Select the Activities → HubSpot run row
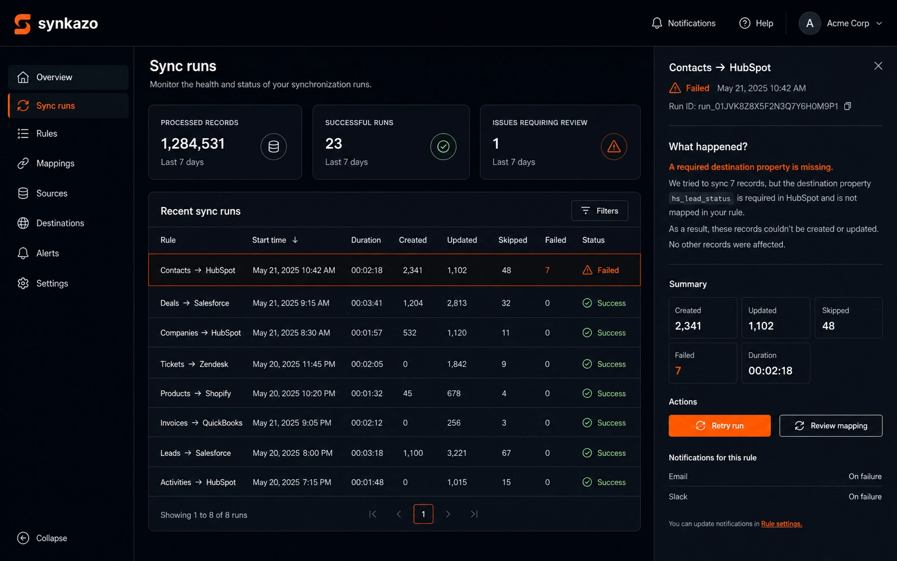 394,482
